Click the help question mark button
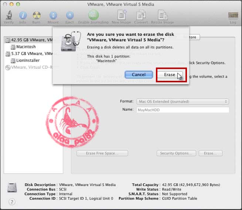Image resolution: width=242 pixels, height=210 pixels. [12, 202]
